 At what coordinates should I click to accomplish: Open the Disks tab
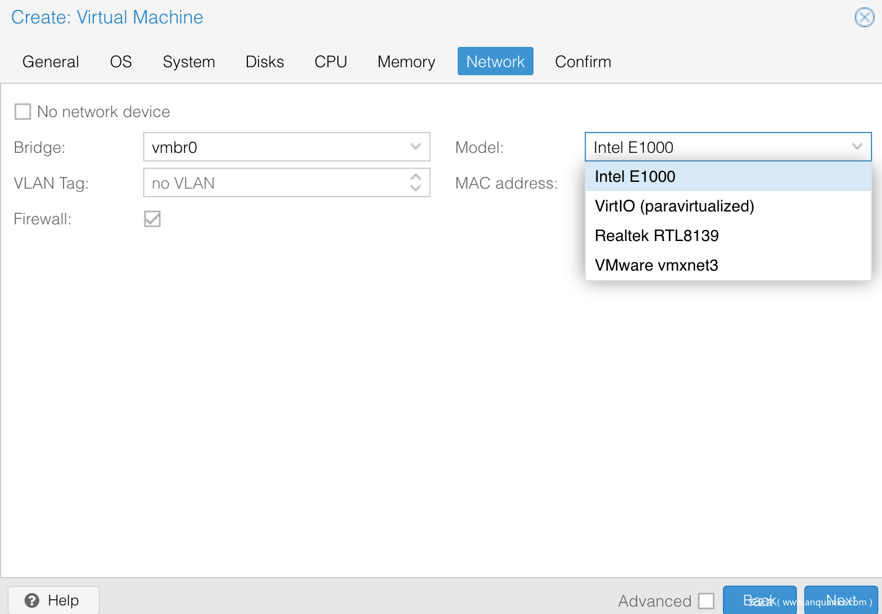tap(265, 62)
